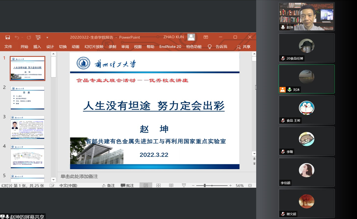Toggle the 批注 comments pane button
This screenshot has width=357, height=219.
(x=127, y=185)
